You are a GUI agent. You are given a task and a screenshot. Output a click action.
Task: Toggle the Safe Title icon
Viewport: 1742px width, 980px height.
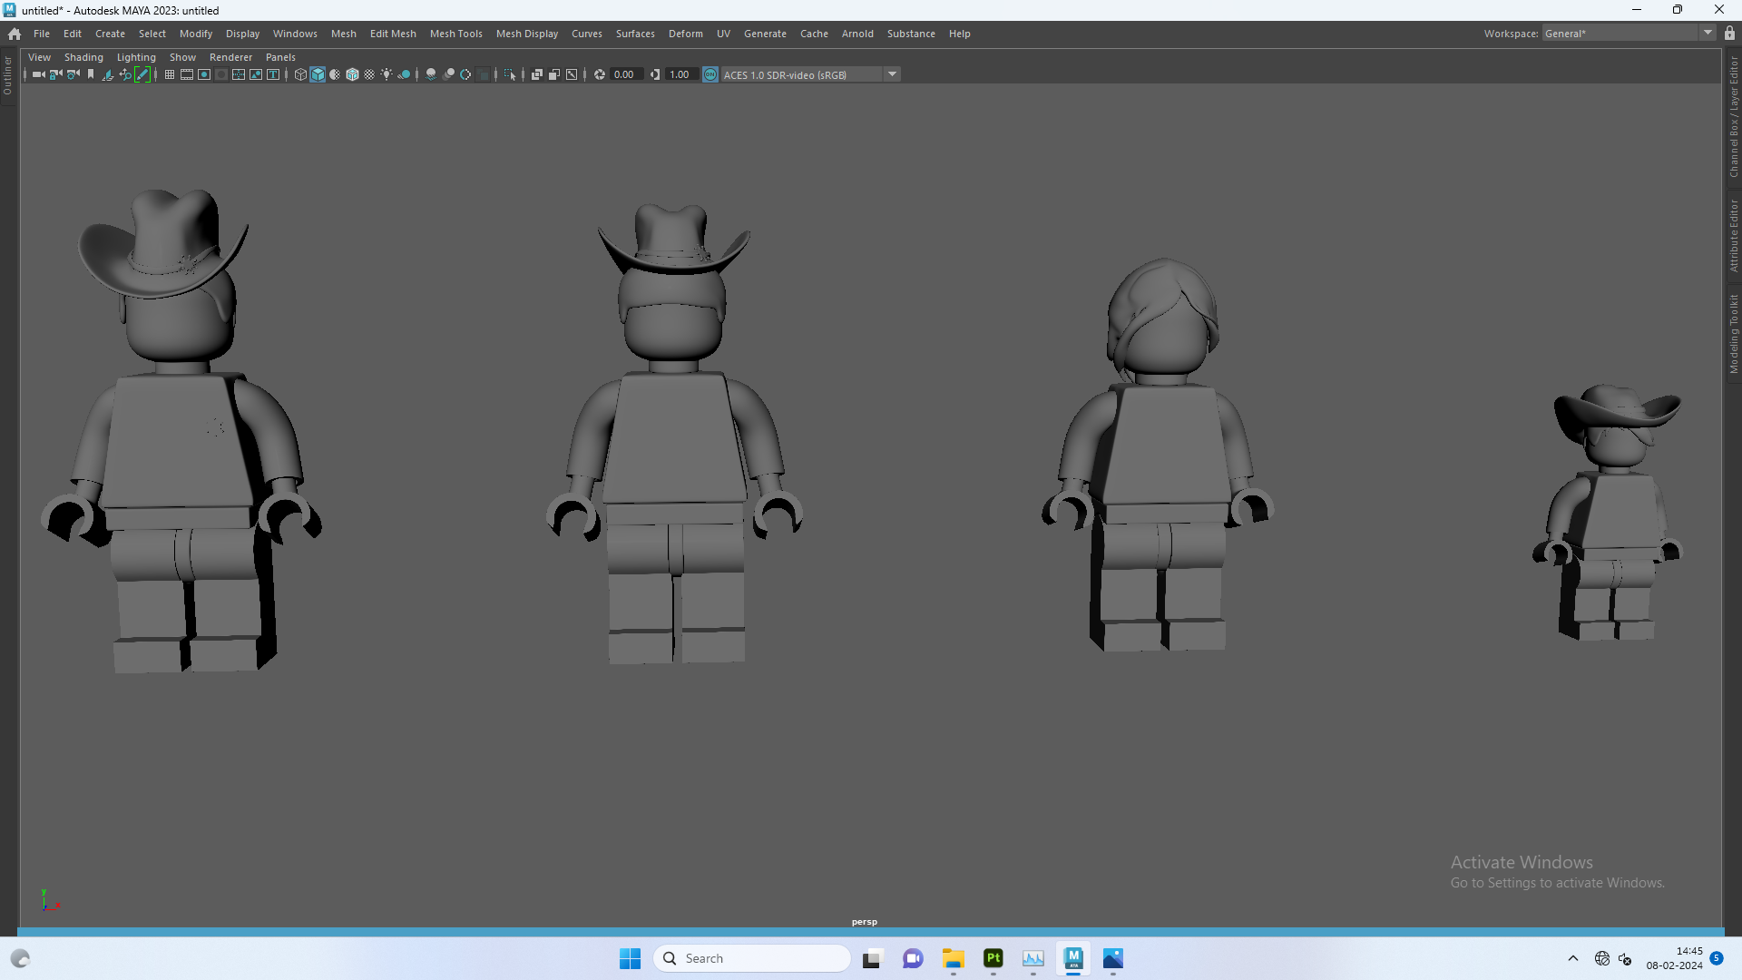[273, 74]
